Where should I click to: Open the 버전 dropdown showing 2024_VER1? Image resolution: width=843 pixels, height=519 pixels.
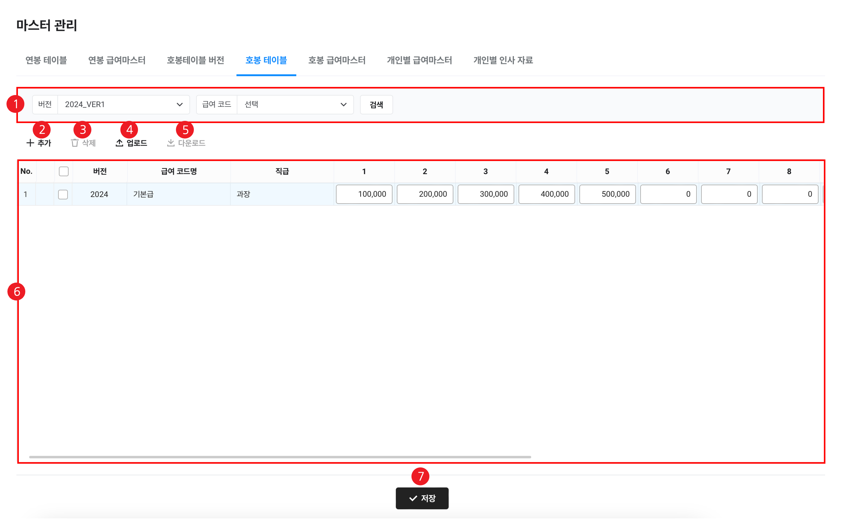[x=123, y=104]
